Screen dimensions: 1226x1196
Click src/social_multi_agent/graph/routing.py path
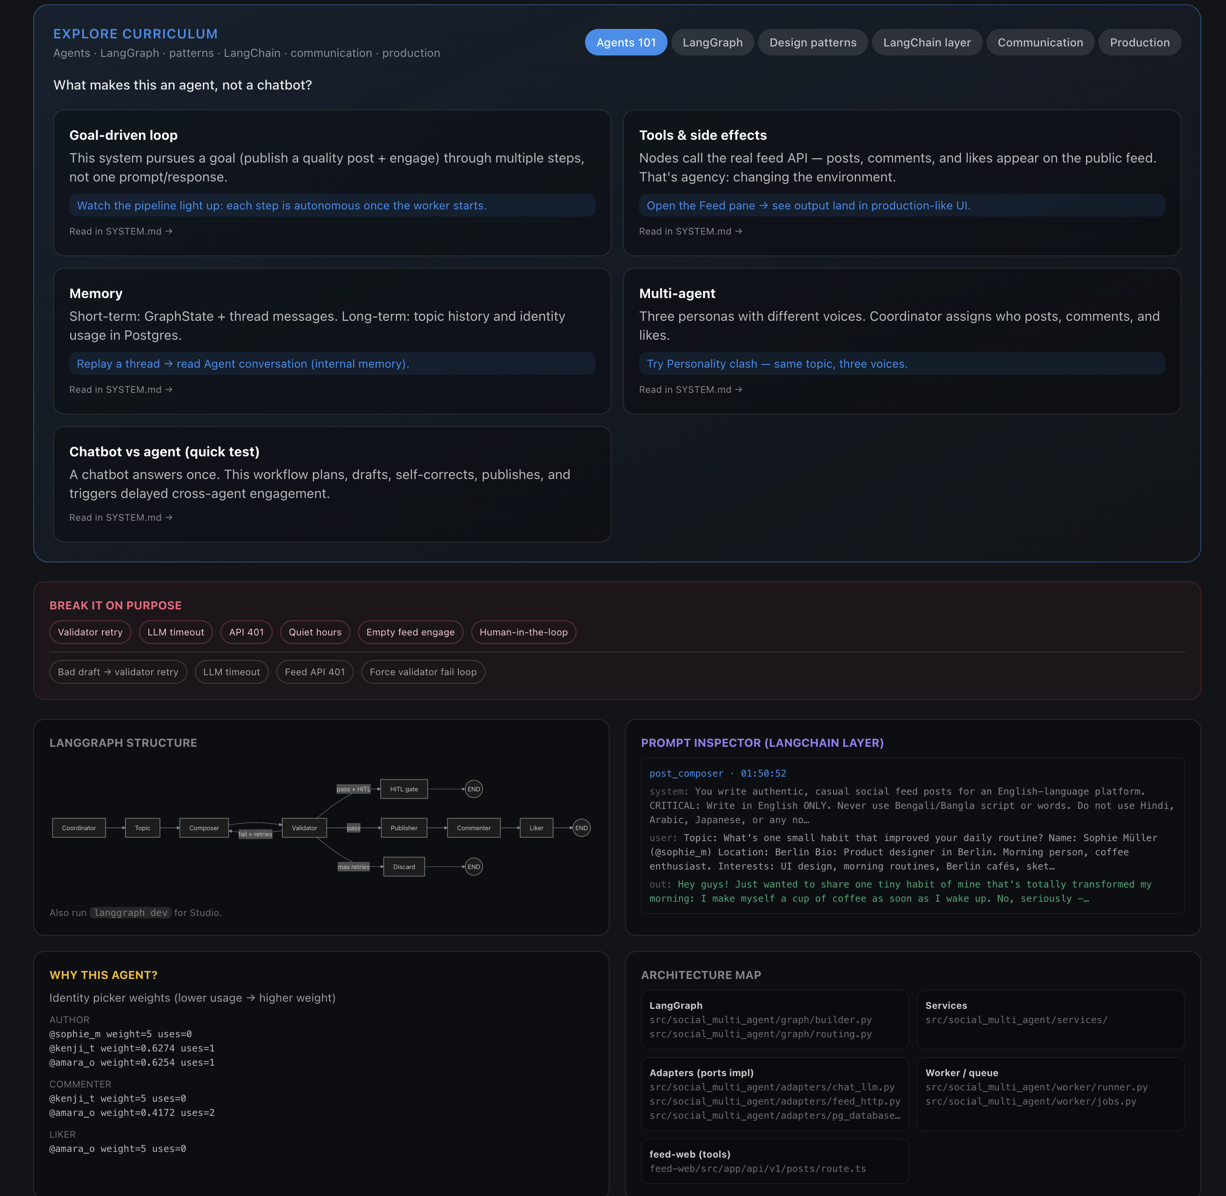(x=760, y=1034)
